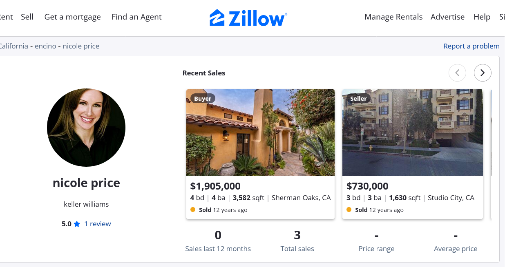
Task: Click the Buyer badge on listing
Action: pyautogui.click(x=203, y=98)
